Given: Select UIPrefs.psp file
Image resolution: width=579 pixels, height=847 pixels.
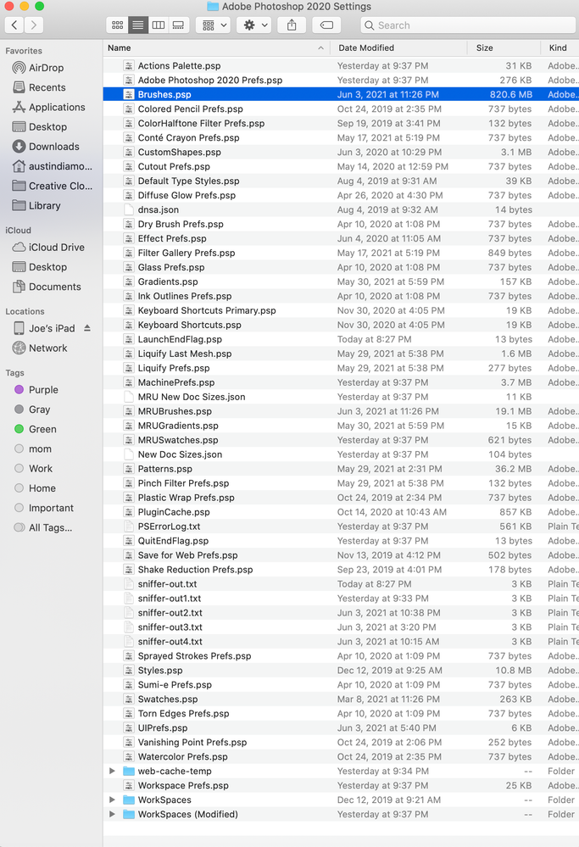Looking at the screenshot, I should point(341,728).
